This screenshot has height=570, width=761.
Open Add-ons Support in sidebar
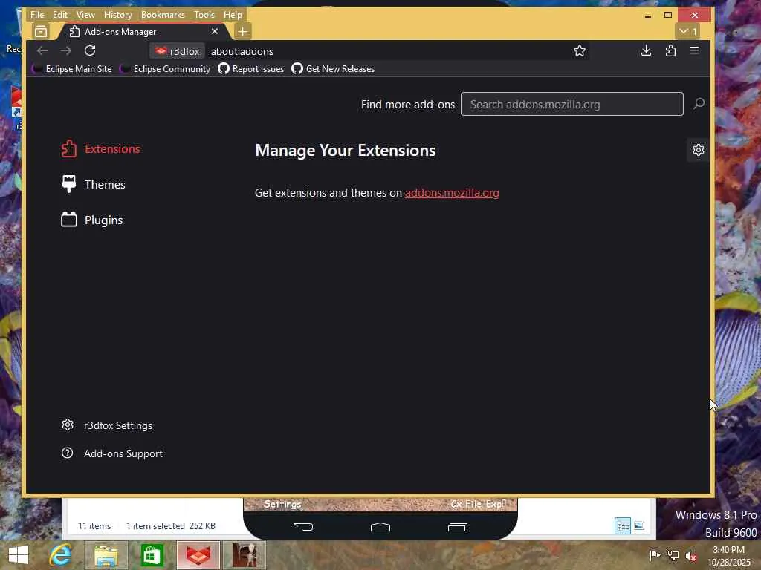pos(112,453)
